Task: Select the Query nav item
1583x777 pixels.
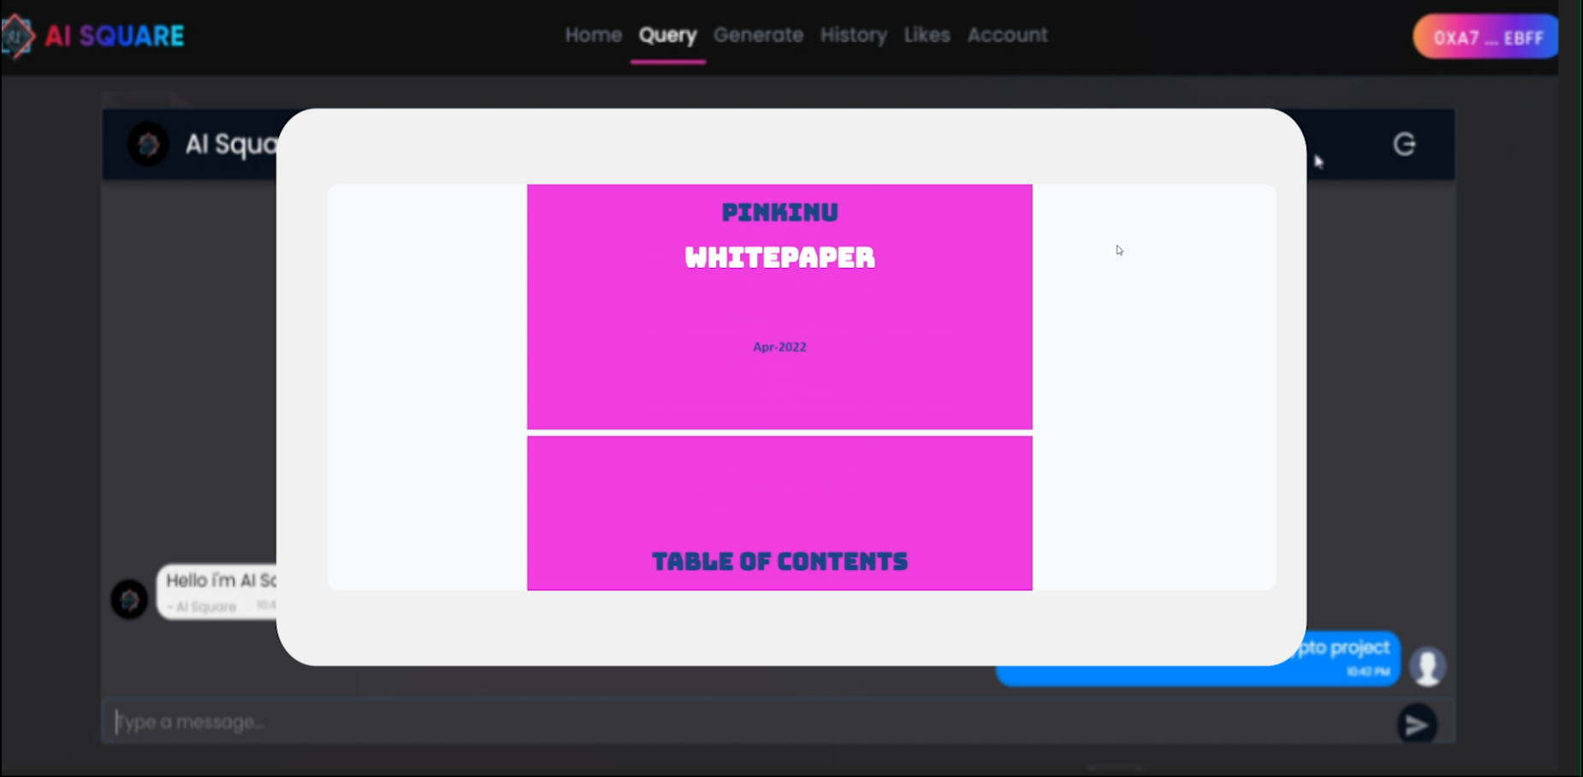Action: click(x=667, y=35)
